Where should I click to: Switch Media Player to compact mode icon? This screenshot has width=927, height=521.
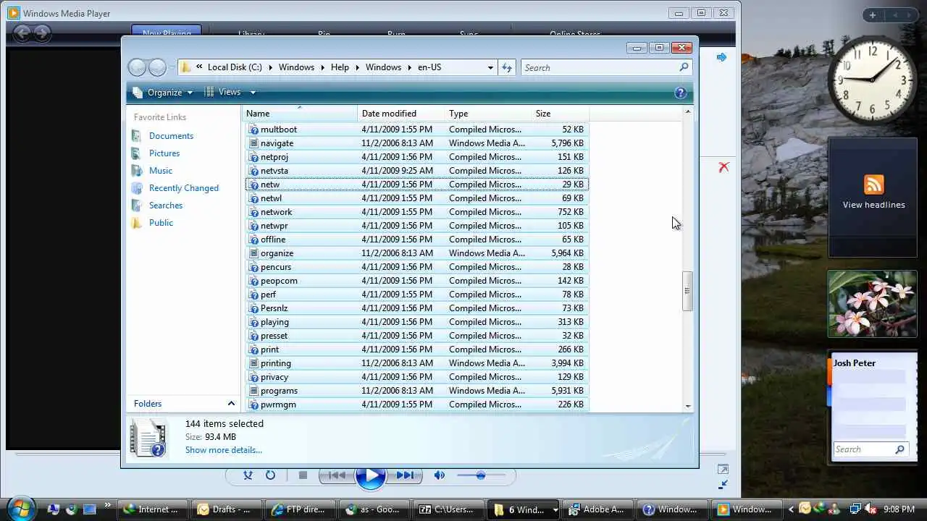coord(723,485)
